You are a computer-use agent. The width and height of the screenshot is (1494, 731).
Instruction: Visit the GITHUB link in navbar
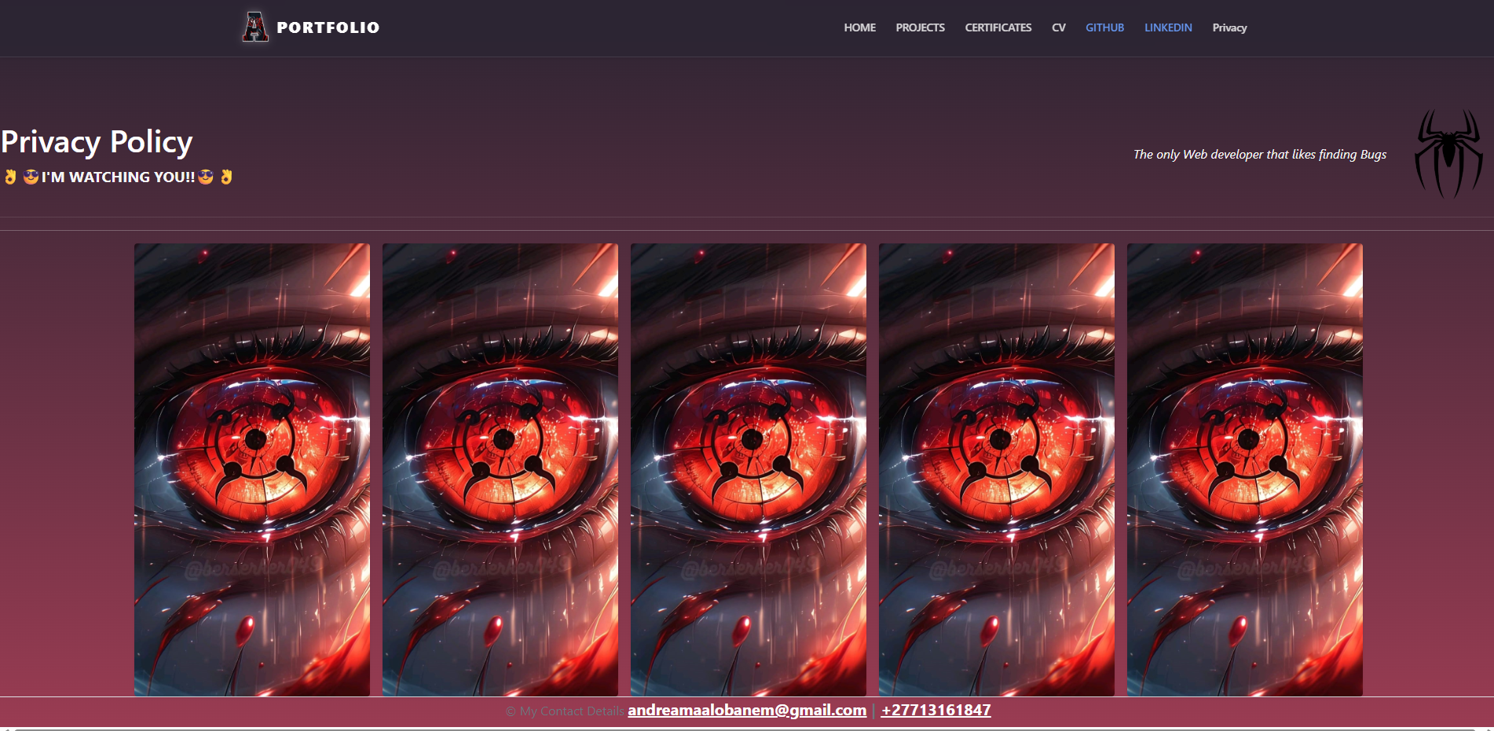[x=1104, y=27]
